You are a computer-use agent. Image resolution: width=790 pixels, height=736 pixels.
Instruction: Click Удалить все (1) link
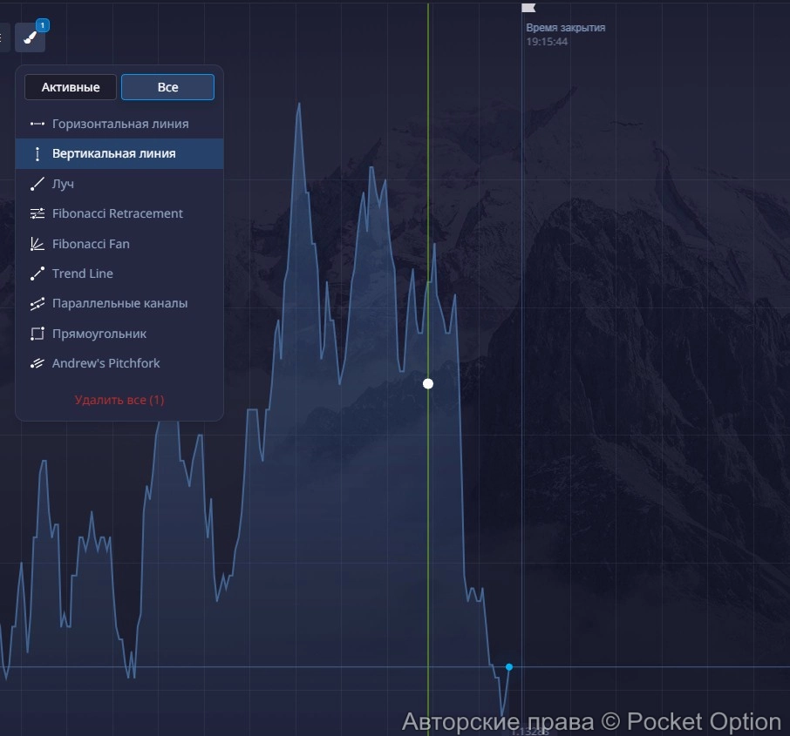[x=119, y=401]
